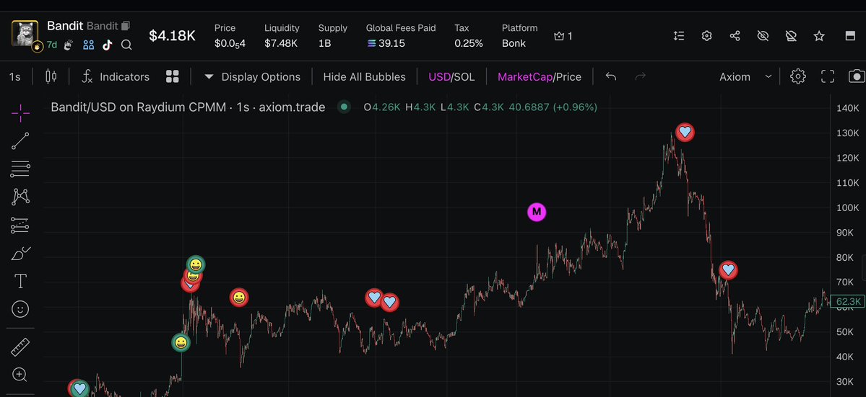Select USD as chart currency
The width and height of the screenshot is (866, 397).
pyautogui.click(x=439, y=76)
